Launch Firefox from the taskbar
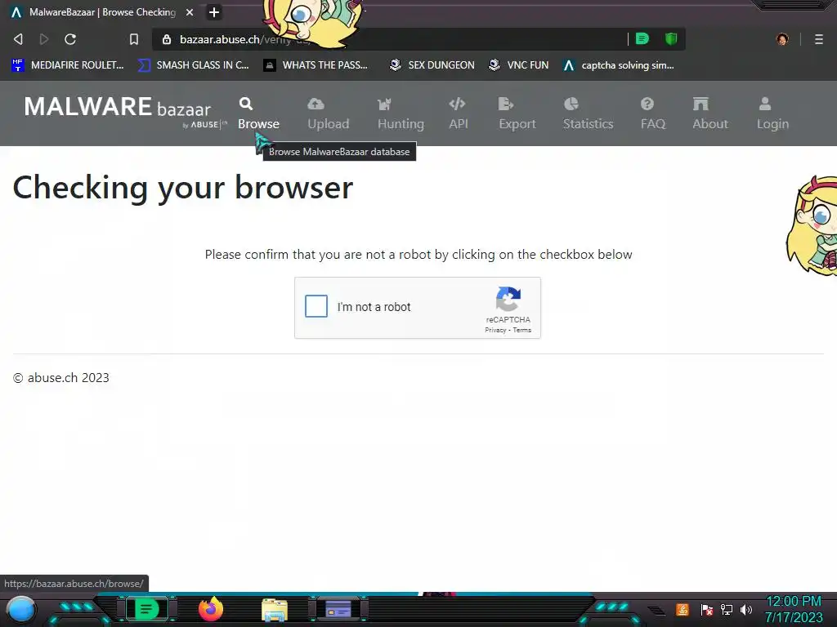Viewport: 837px width, 627px height. click(211, 609)
